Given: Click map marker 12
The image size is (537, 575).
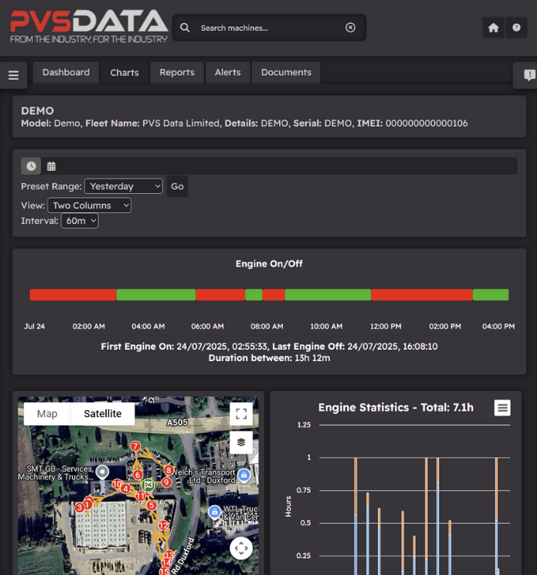Looking at the screenshot, I should (163, 525).
